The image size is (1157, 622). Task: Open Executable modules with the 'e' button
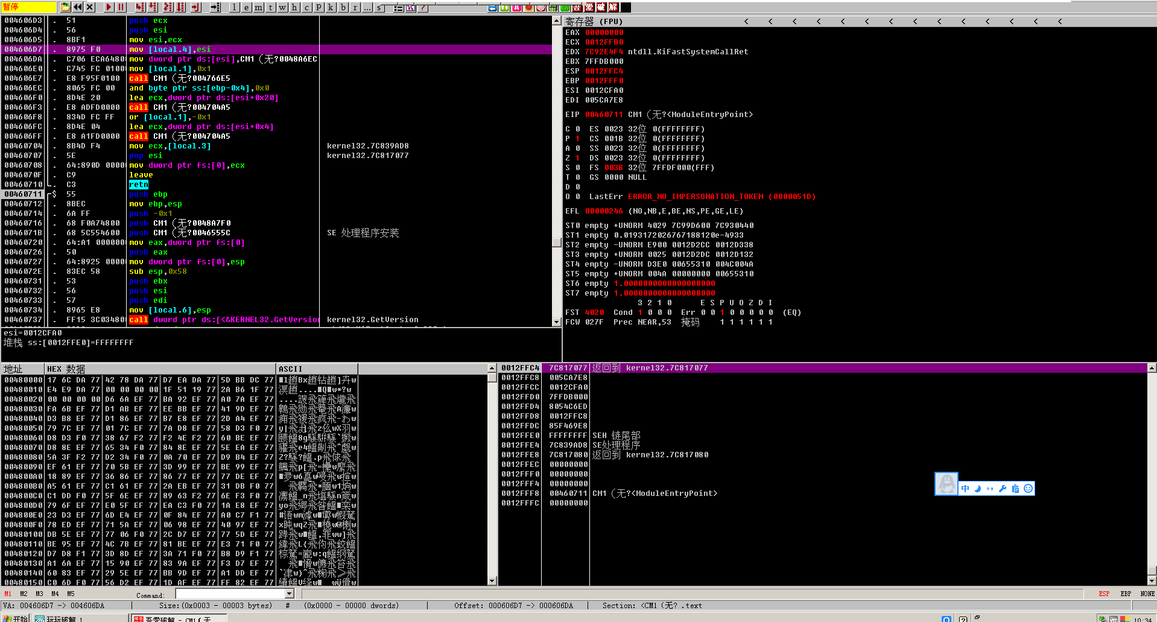(247, 7)
